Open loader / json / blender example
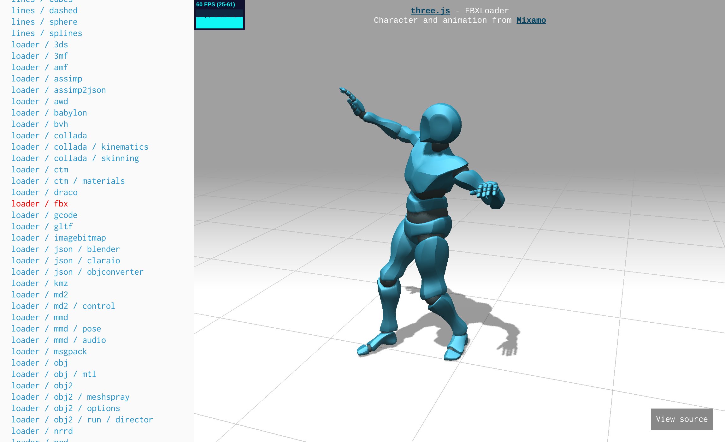The width and height of the screenshot is (725, 442). point(66,249)
